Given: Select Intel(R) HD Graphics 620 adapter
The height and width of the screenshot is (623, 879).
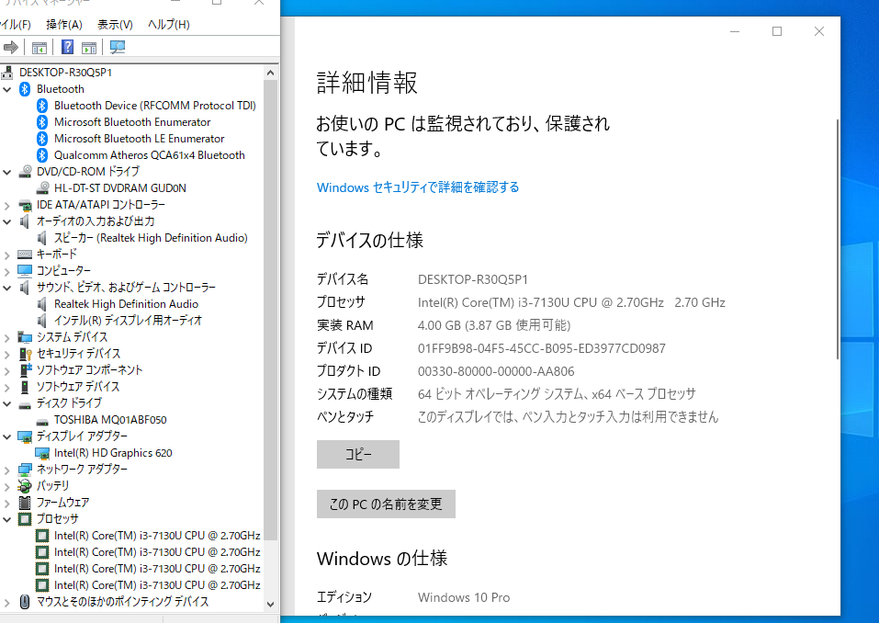Looking at the screenshot, I should tap(113, 453).
